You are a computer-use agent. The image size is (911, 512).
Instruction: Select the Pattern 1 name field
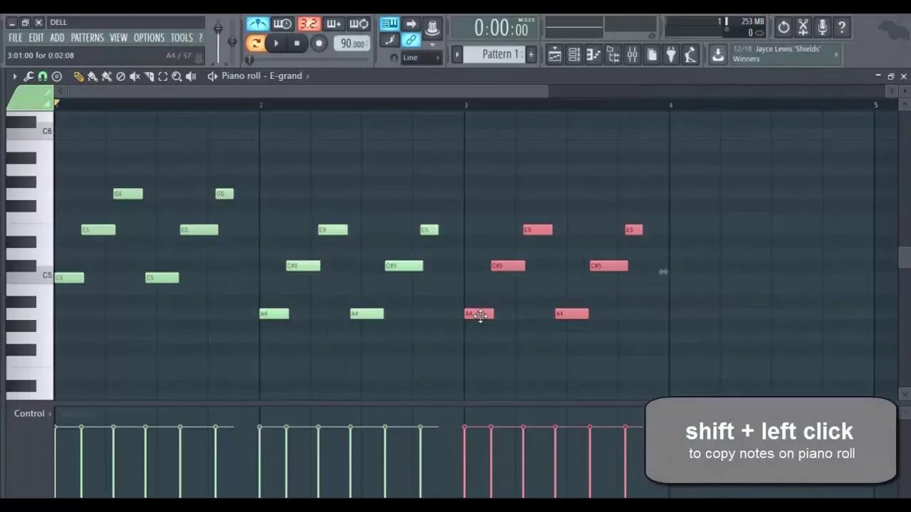pos(494,54)
